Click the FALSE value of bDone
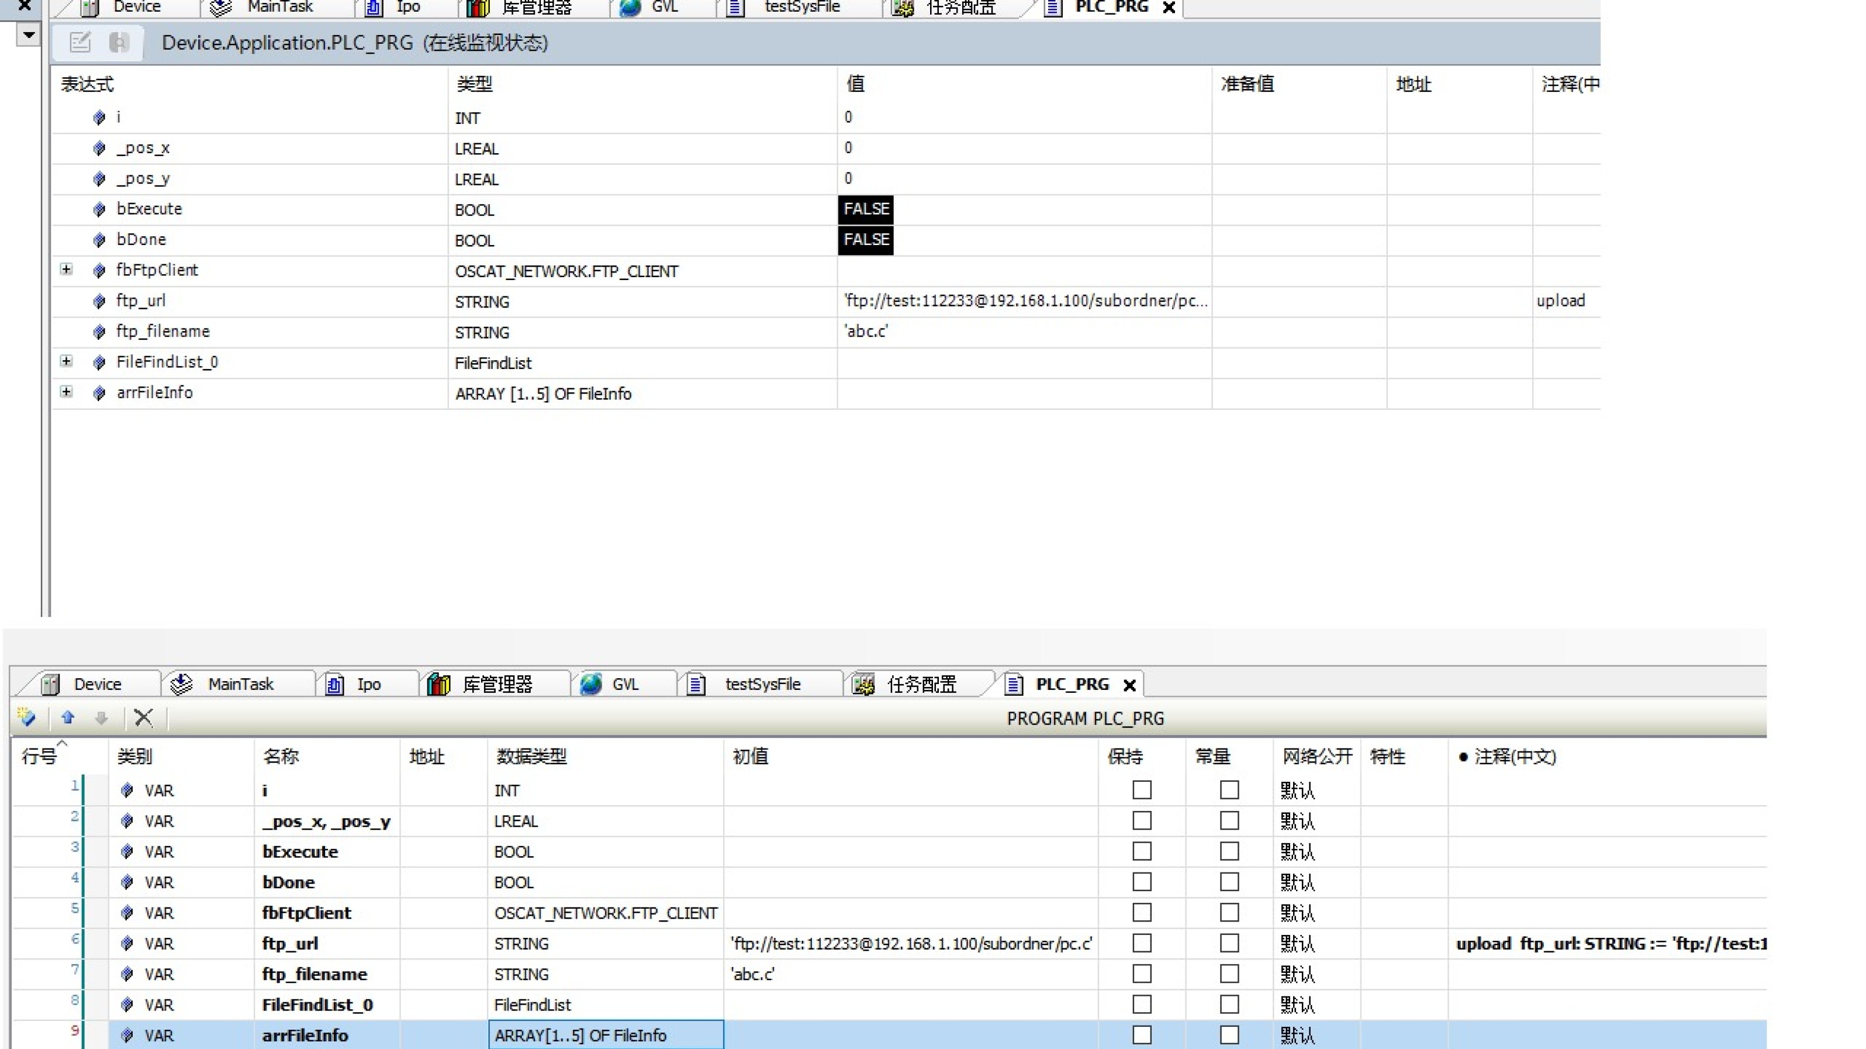This screenshot has height=1049, width=1866. (866, 240)
